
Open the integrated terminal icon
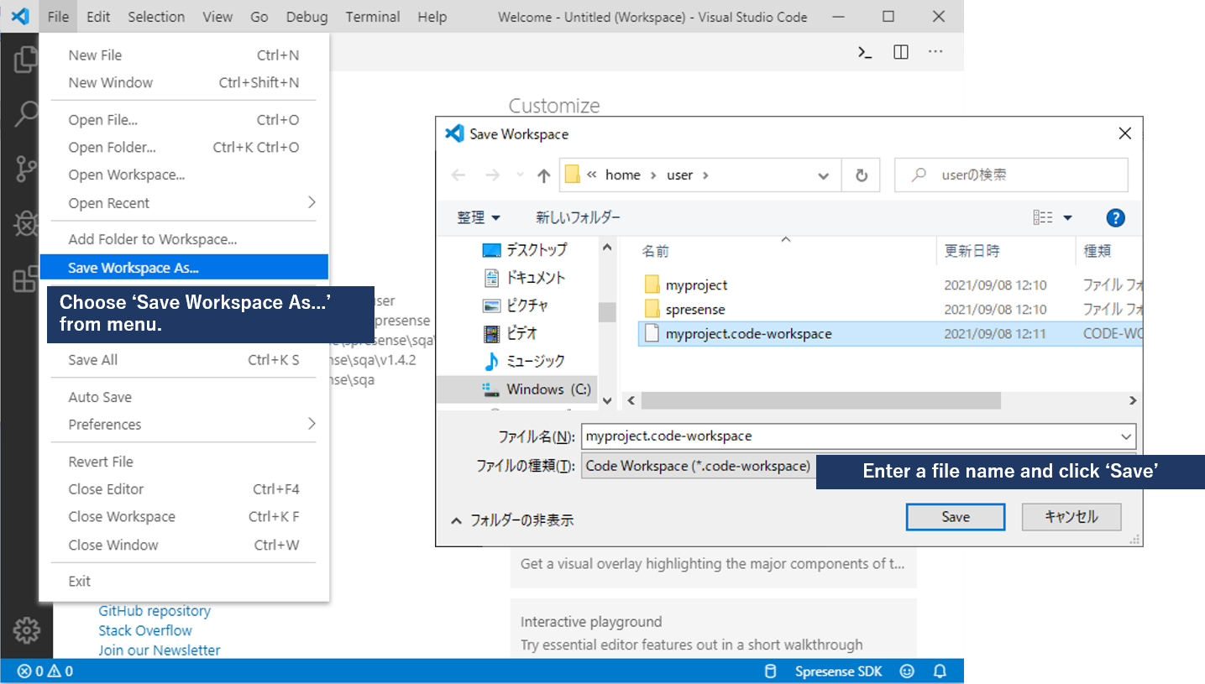click(864, 51)
